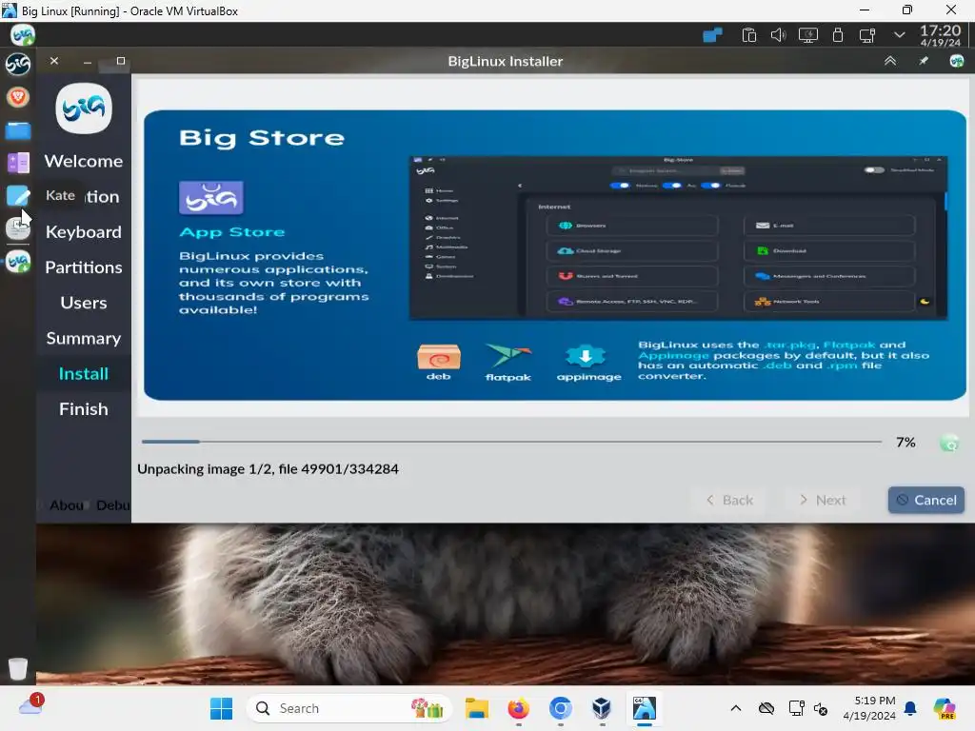The height and width of the screenshot is (731, 975).
Task: Open the screen cast tray icon
Action: (x=866, y=35)
